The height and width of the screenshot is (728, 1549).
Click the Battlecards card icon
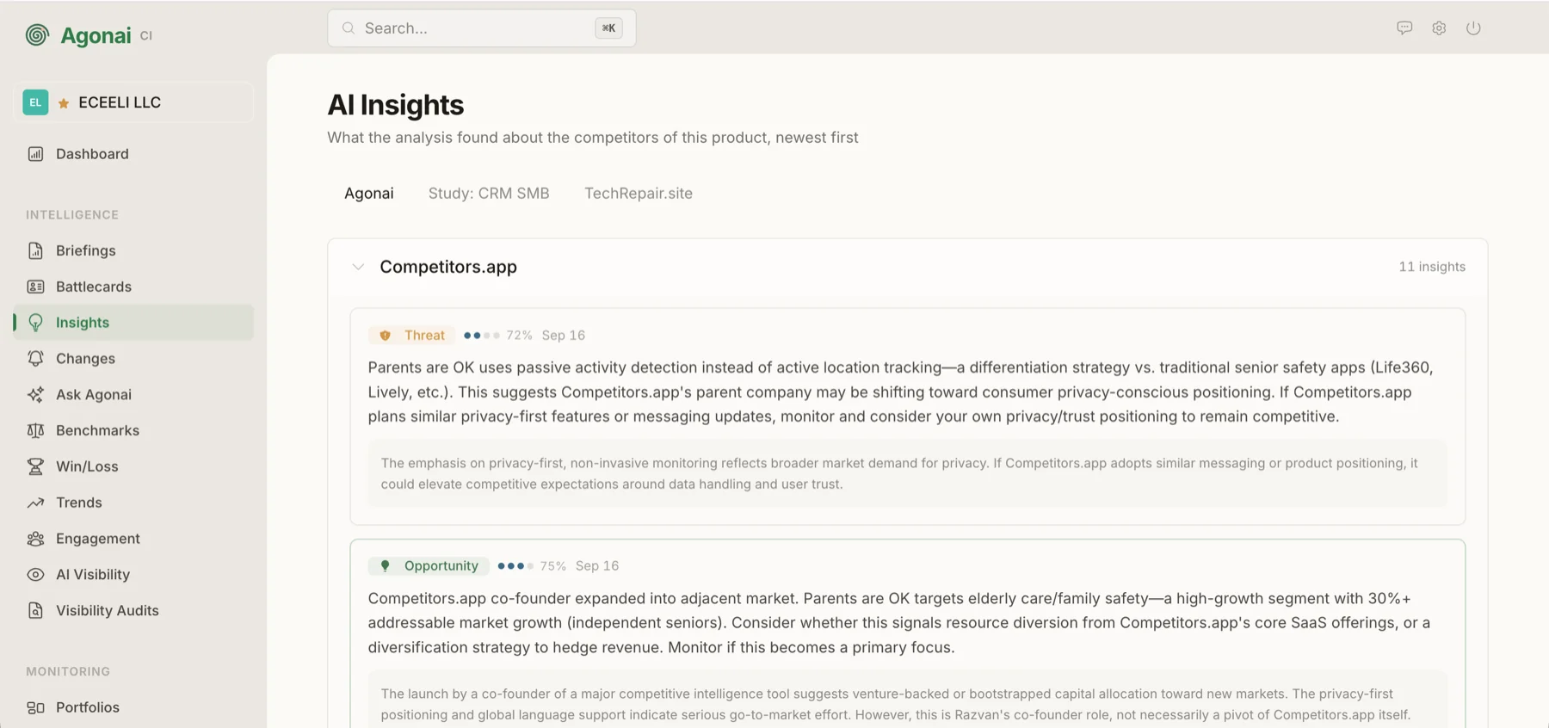(35, 287)
